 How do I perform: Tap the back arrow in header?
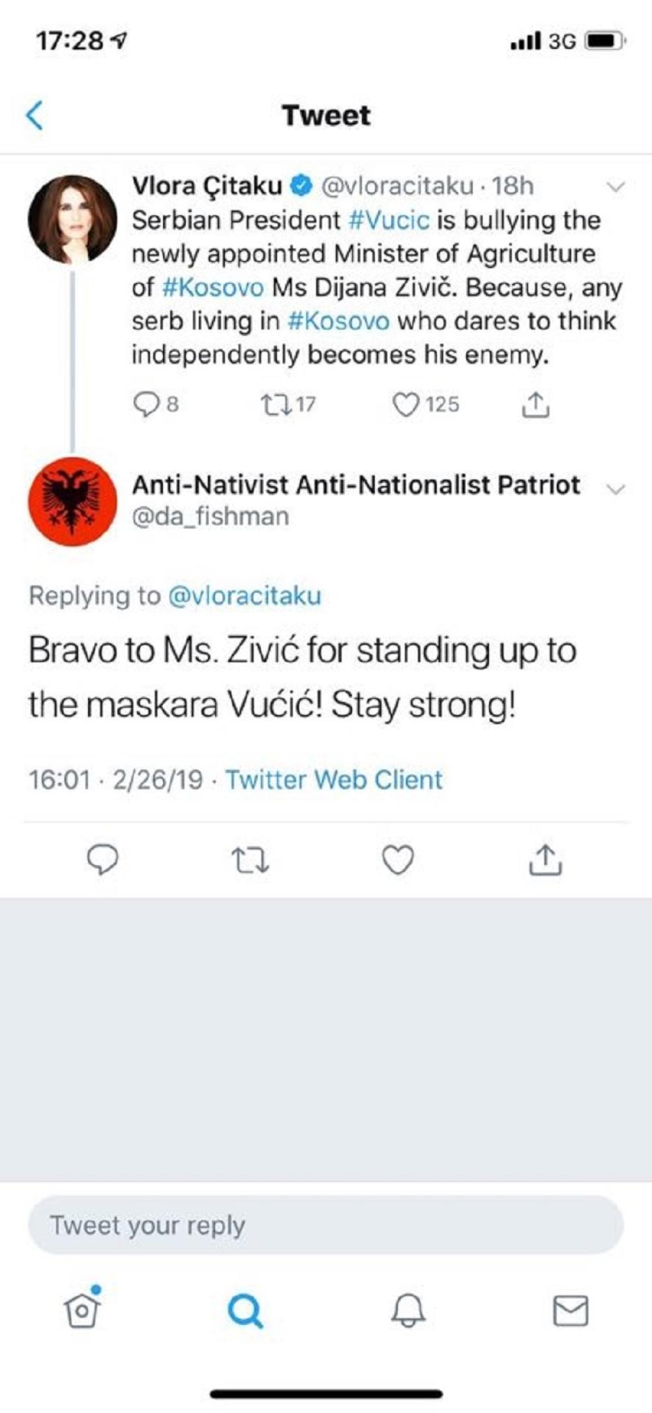[35, 116]
